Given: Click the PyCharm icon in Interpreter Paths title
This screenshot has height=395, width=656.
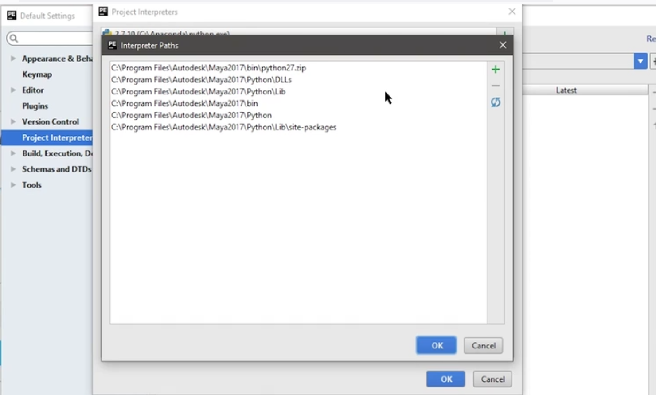Looking at the screenshot, I should (112, 45).
